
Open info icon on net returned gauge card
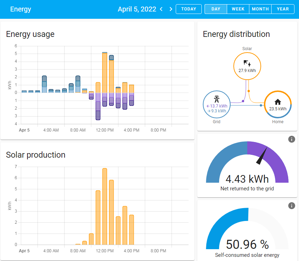pos(292,139)
